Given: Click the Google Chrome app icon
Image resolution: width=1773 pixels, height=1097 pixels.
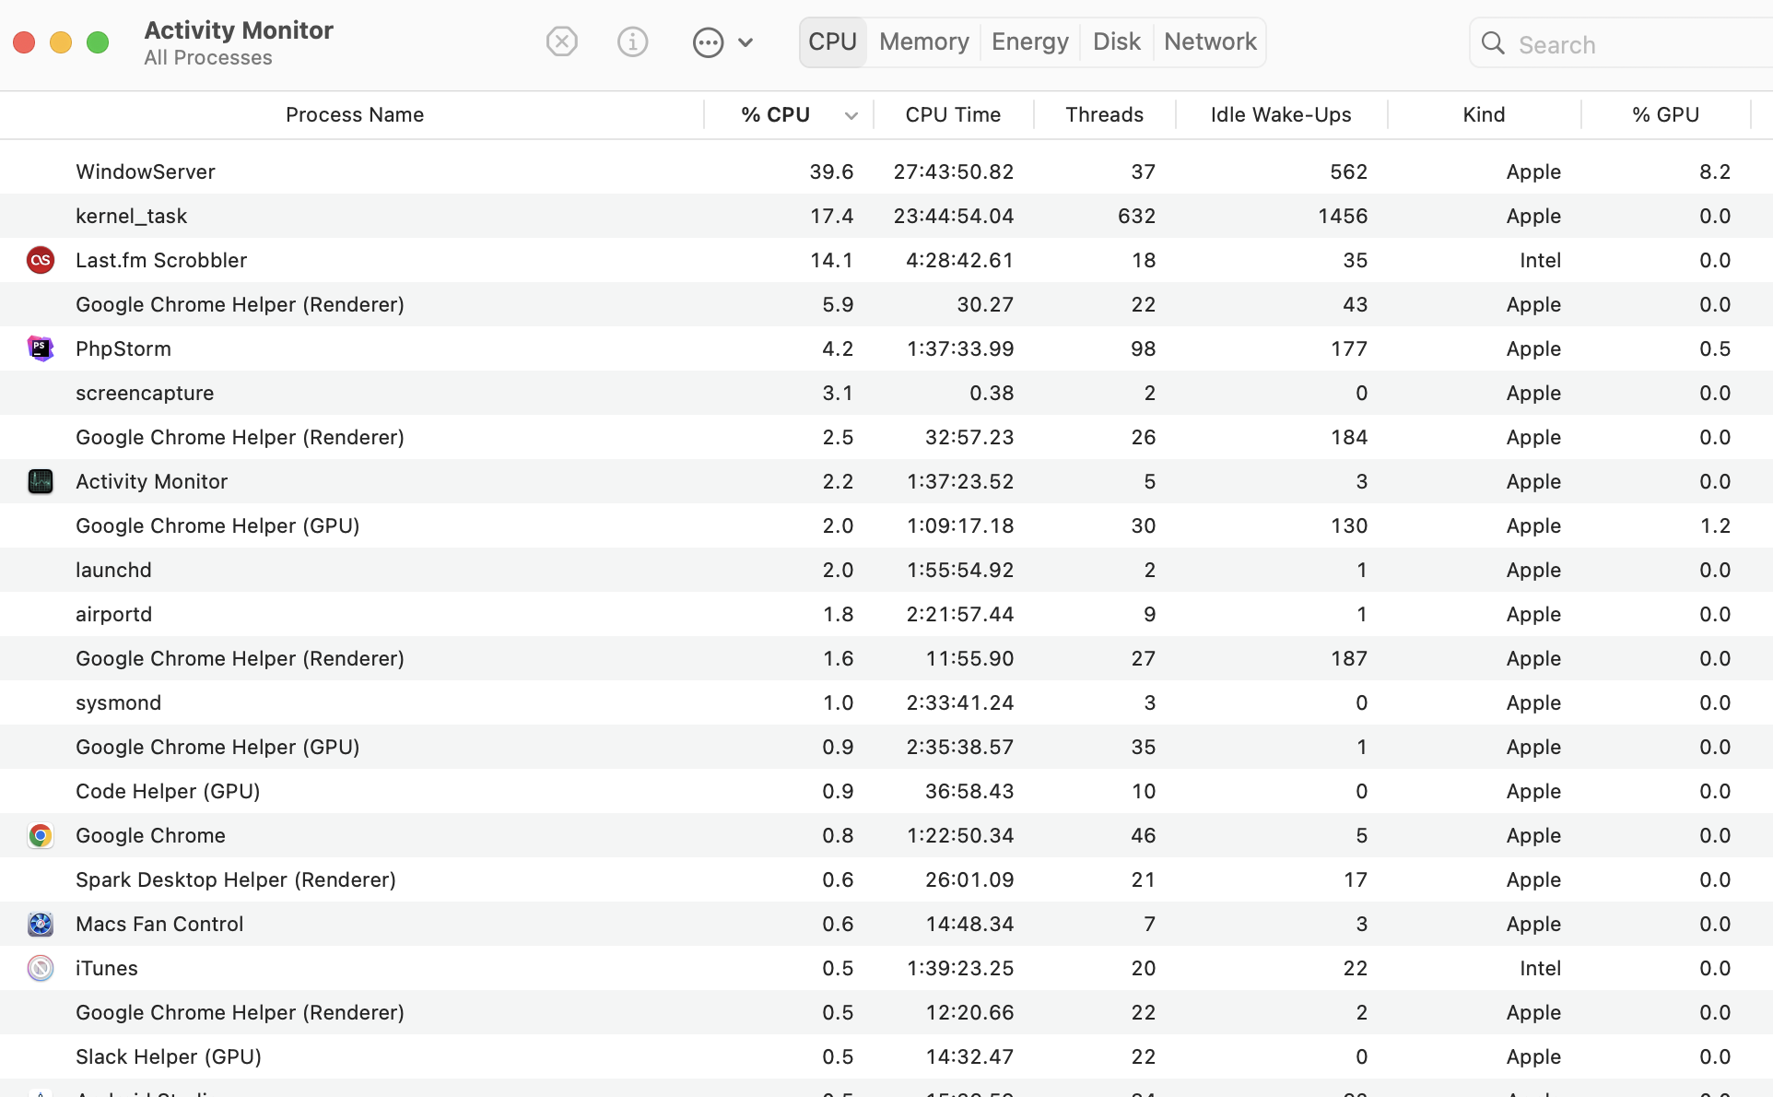Looking at the screenshot, I should [41, 835].
